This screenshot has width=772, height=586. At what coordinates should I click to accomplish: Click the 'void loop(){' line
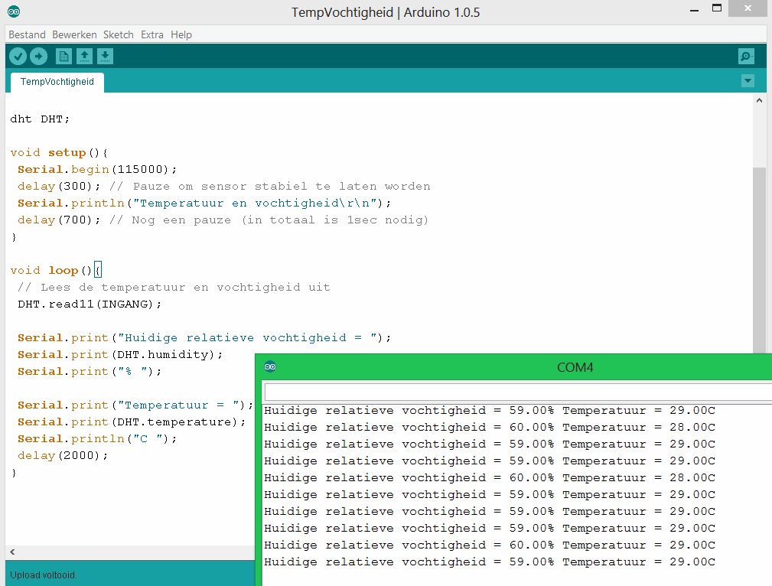pyautogui.click(x=56, y=270)
